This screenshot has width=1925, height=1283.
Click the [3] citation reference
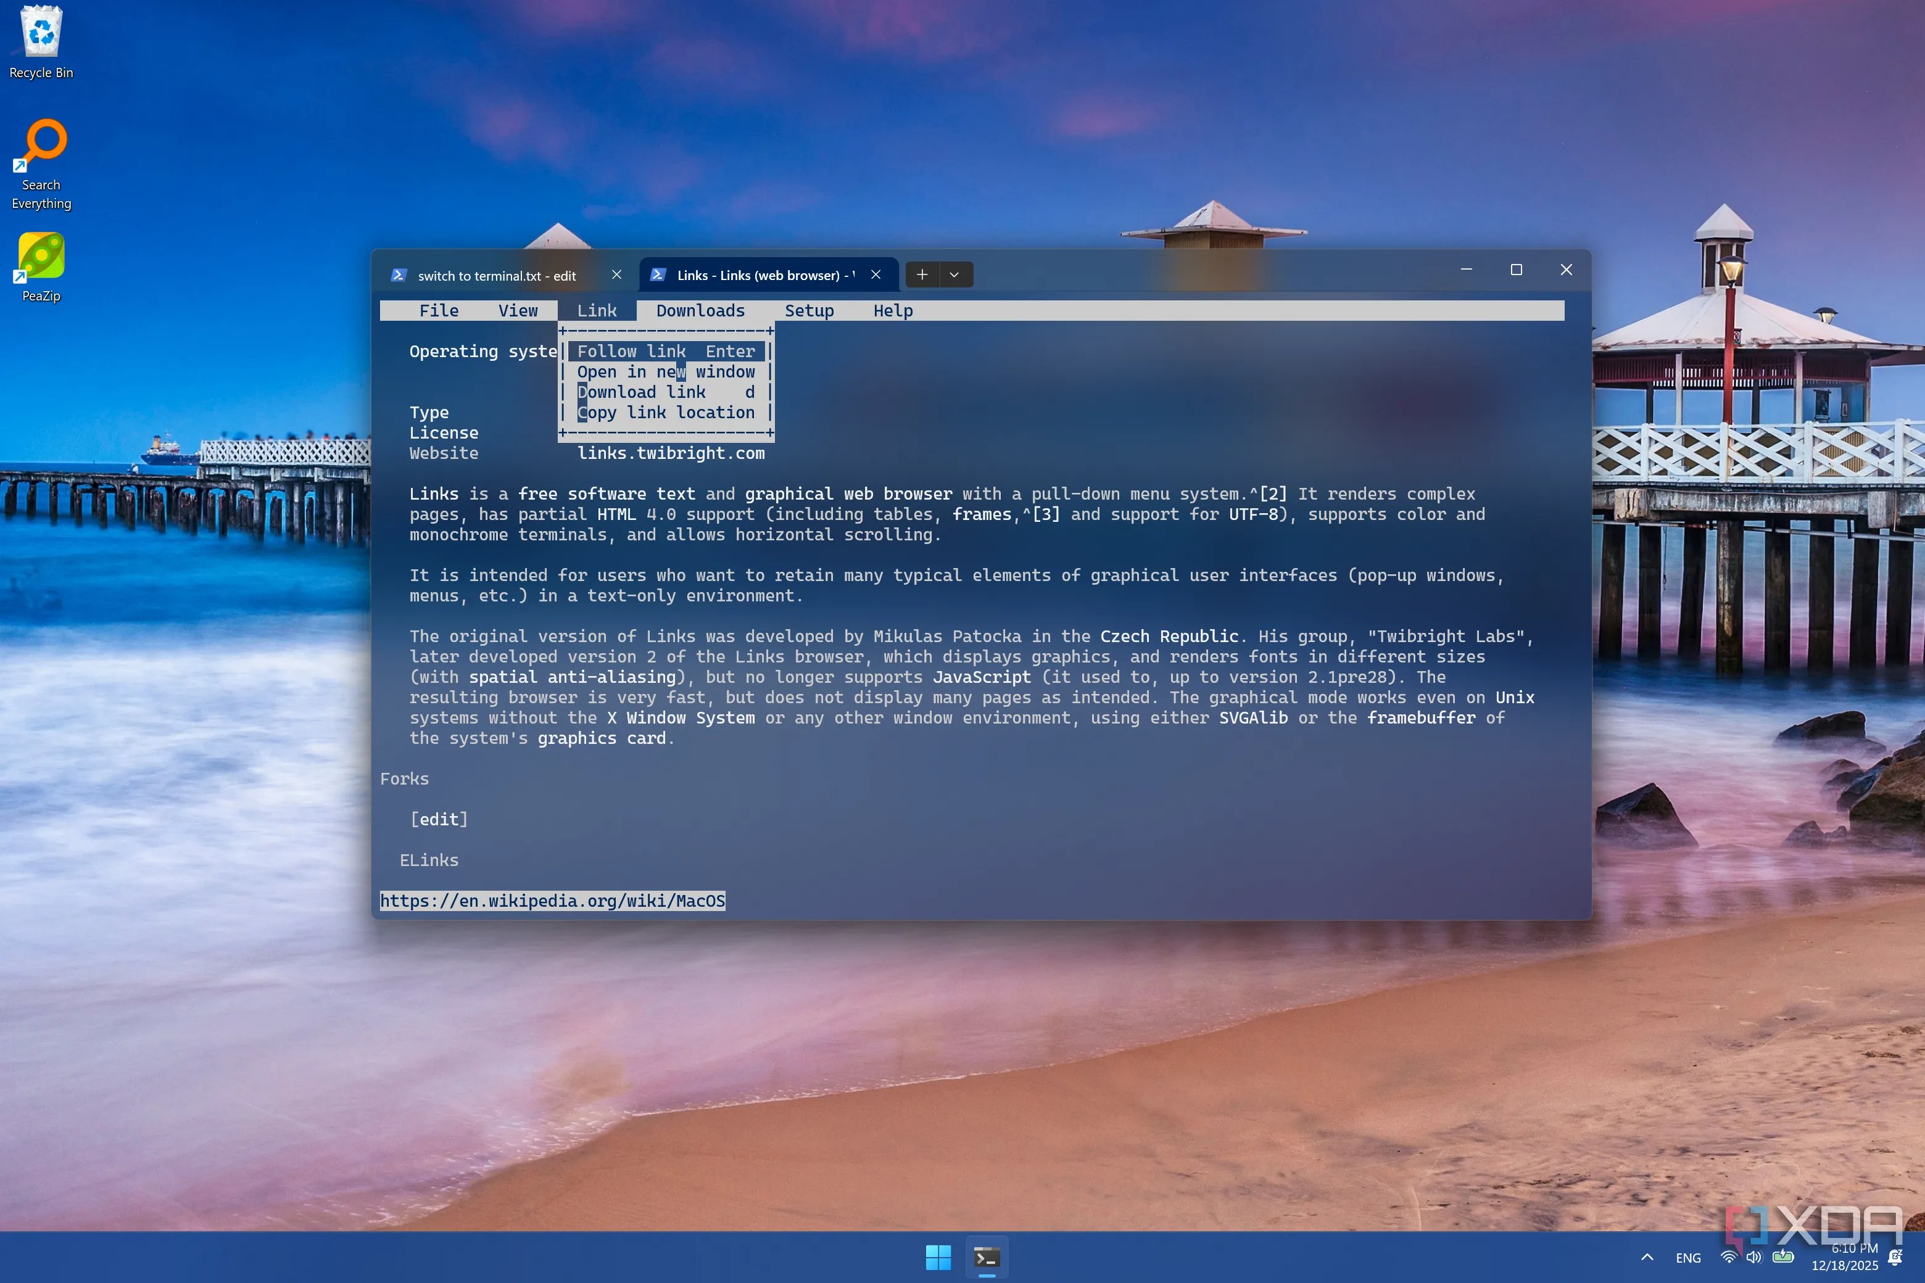pos(1046,514)
